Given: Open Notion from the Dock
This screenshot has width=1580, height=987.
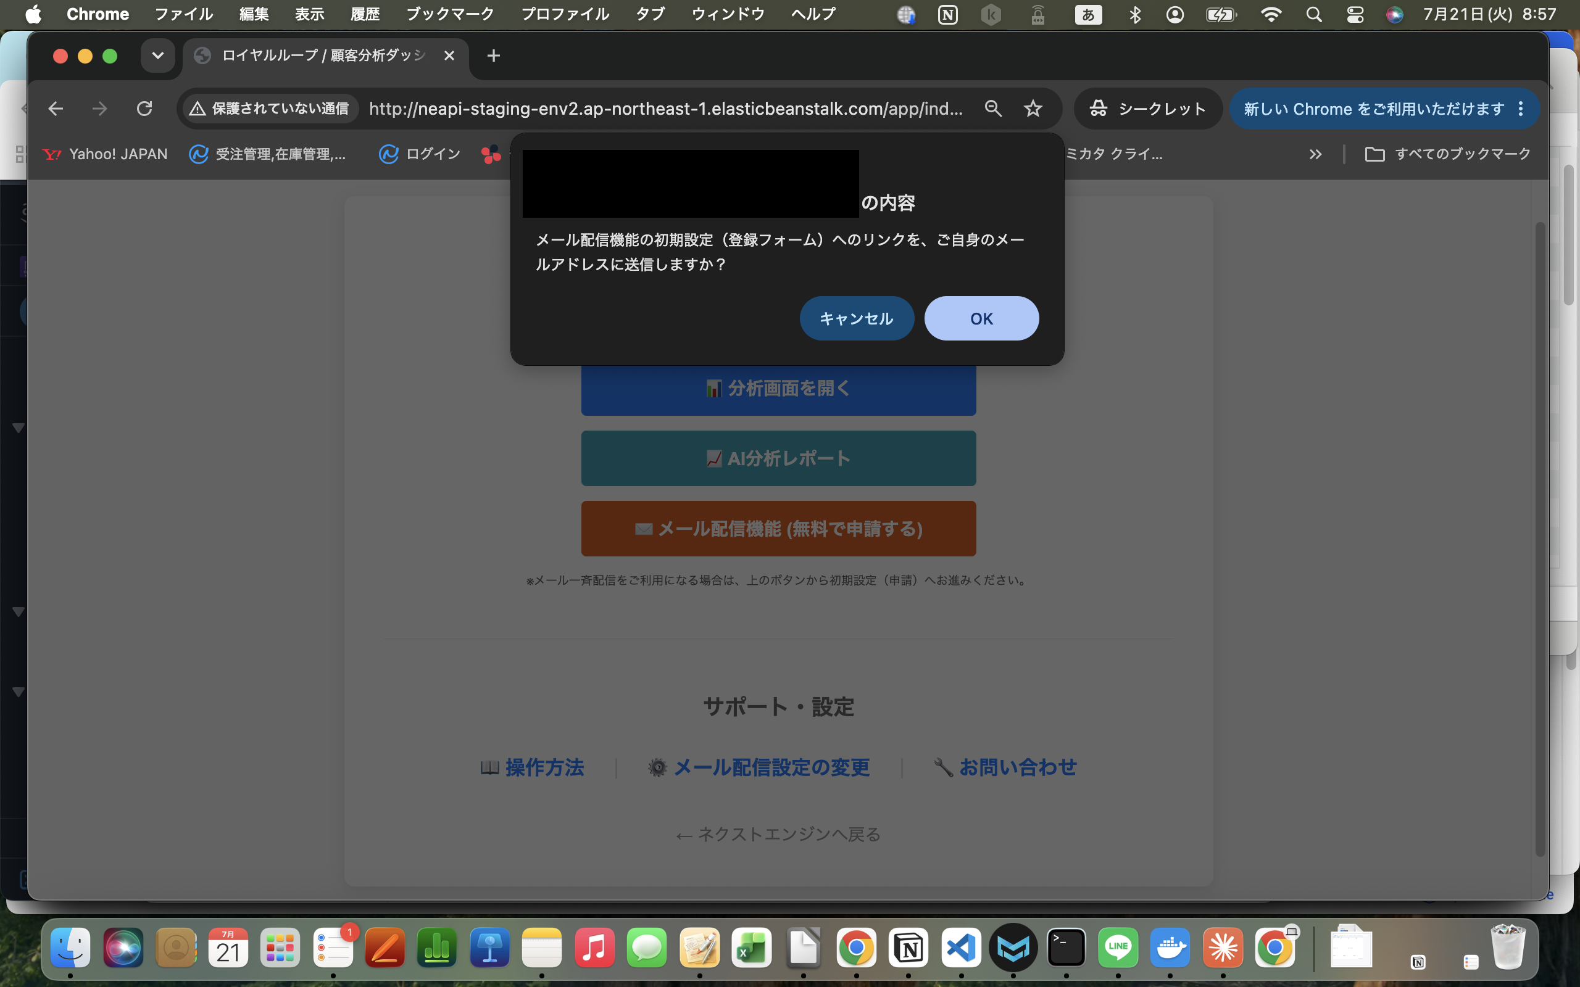Looking at the screenshot, I should [908, 947].
